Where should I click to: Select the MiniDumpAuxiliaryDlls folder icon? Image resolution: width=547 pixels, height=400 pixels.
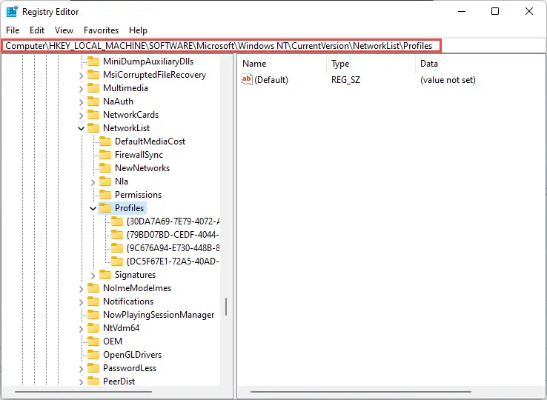click(93, 61)
